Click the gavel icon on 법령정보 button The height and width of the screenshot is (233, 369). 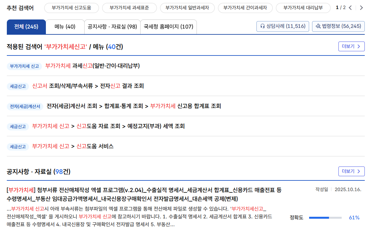[x=318, y=26]
